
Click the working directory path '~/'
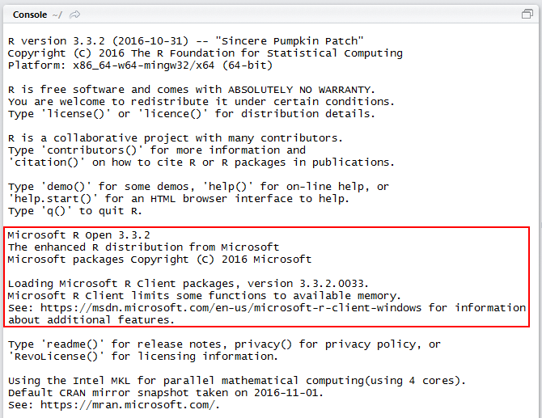tap(57, 15)
